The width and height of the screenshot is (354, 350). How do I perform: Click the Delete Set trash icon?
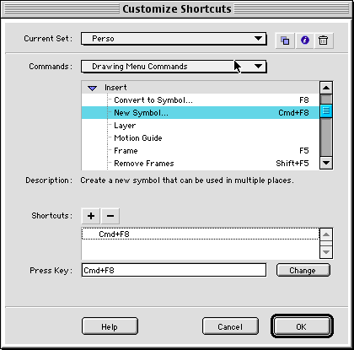324,40
